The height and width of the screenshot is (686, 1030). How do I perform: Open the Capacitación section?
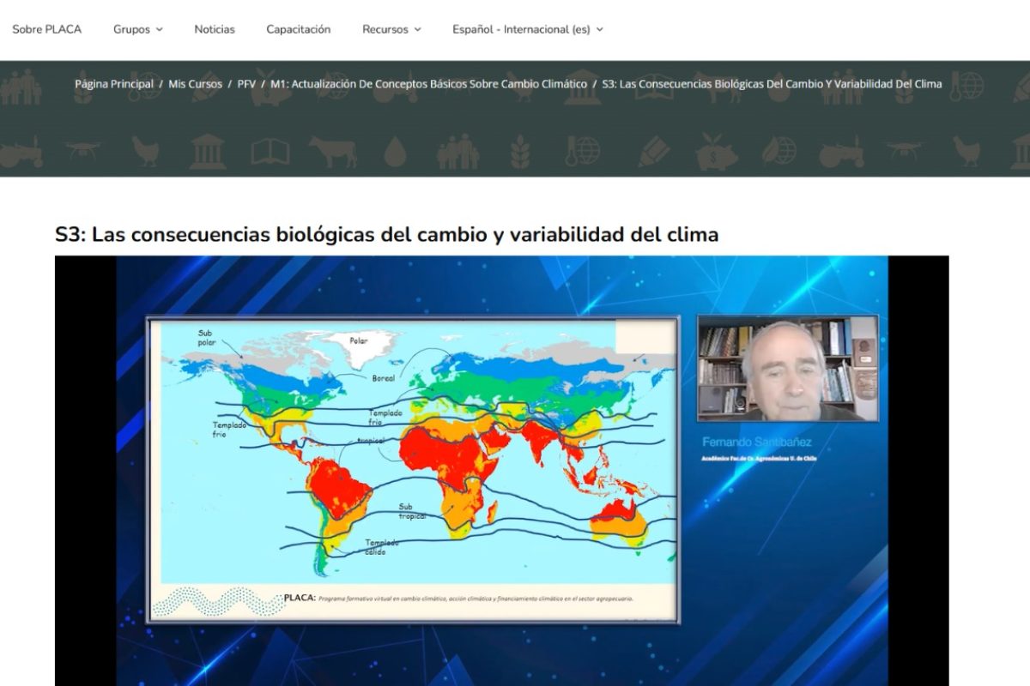(x=298, y=29)
